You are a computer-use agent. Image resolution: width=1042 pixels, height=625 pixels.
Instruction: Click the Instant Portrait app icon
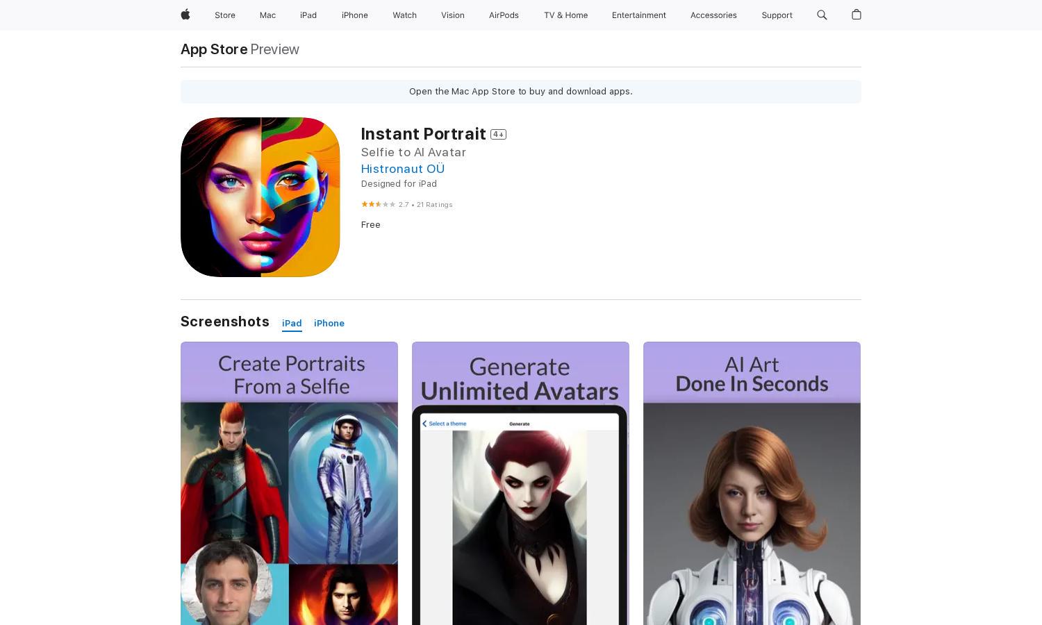[x=260, y=197]
